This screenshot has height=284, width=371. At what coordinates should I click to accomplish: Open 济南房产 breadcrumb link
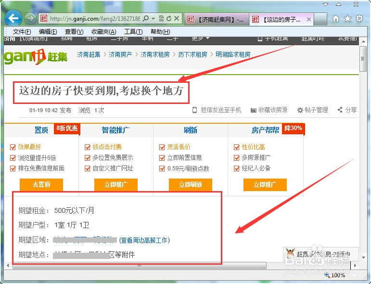tap(120, 55)
